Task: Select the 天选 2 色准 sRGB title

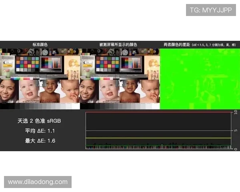Action: pyautogui.click(x=39, y=121)
